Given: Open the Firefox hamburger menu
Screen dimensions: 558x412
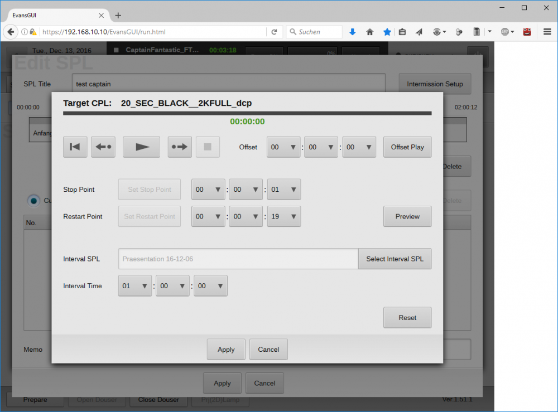Looking at the screenshot, I should pyautogui.click(x=547, y=32).
